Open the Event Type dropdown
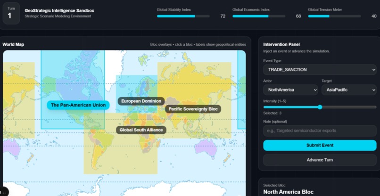The width and height of the screenshot is (380, 196). 320,70
